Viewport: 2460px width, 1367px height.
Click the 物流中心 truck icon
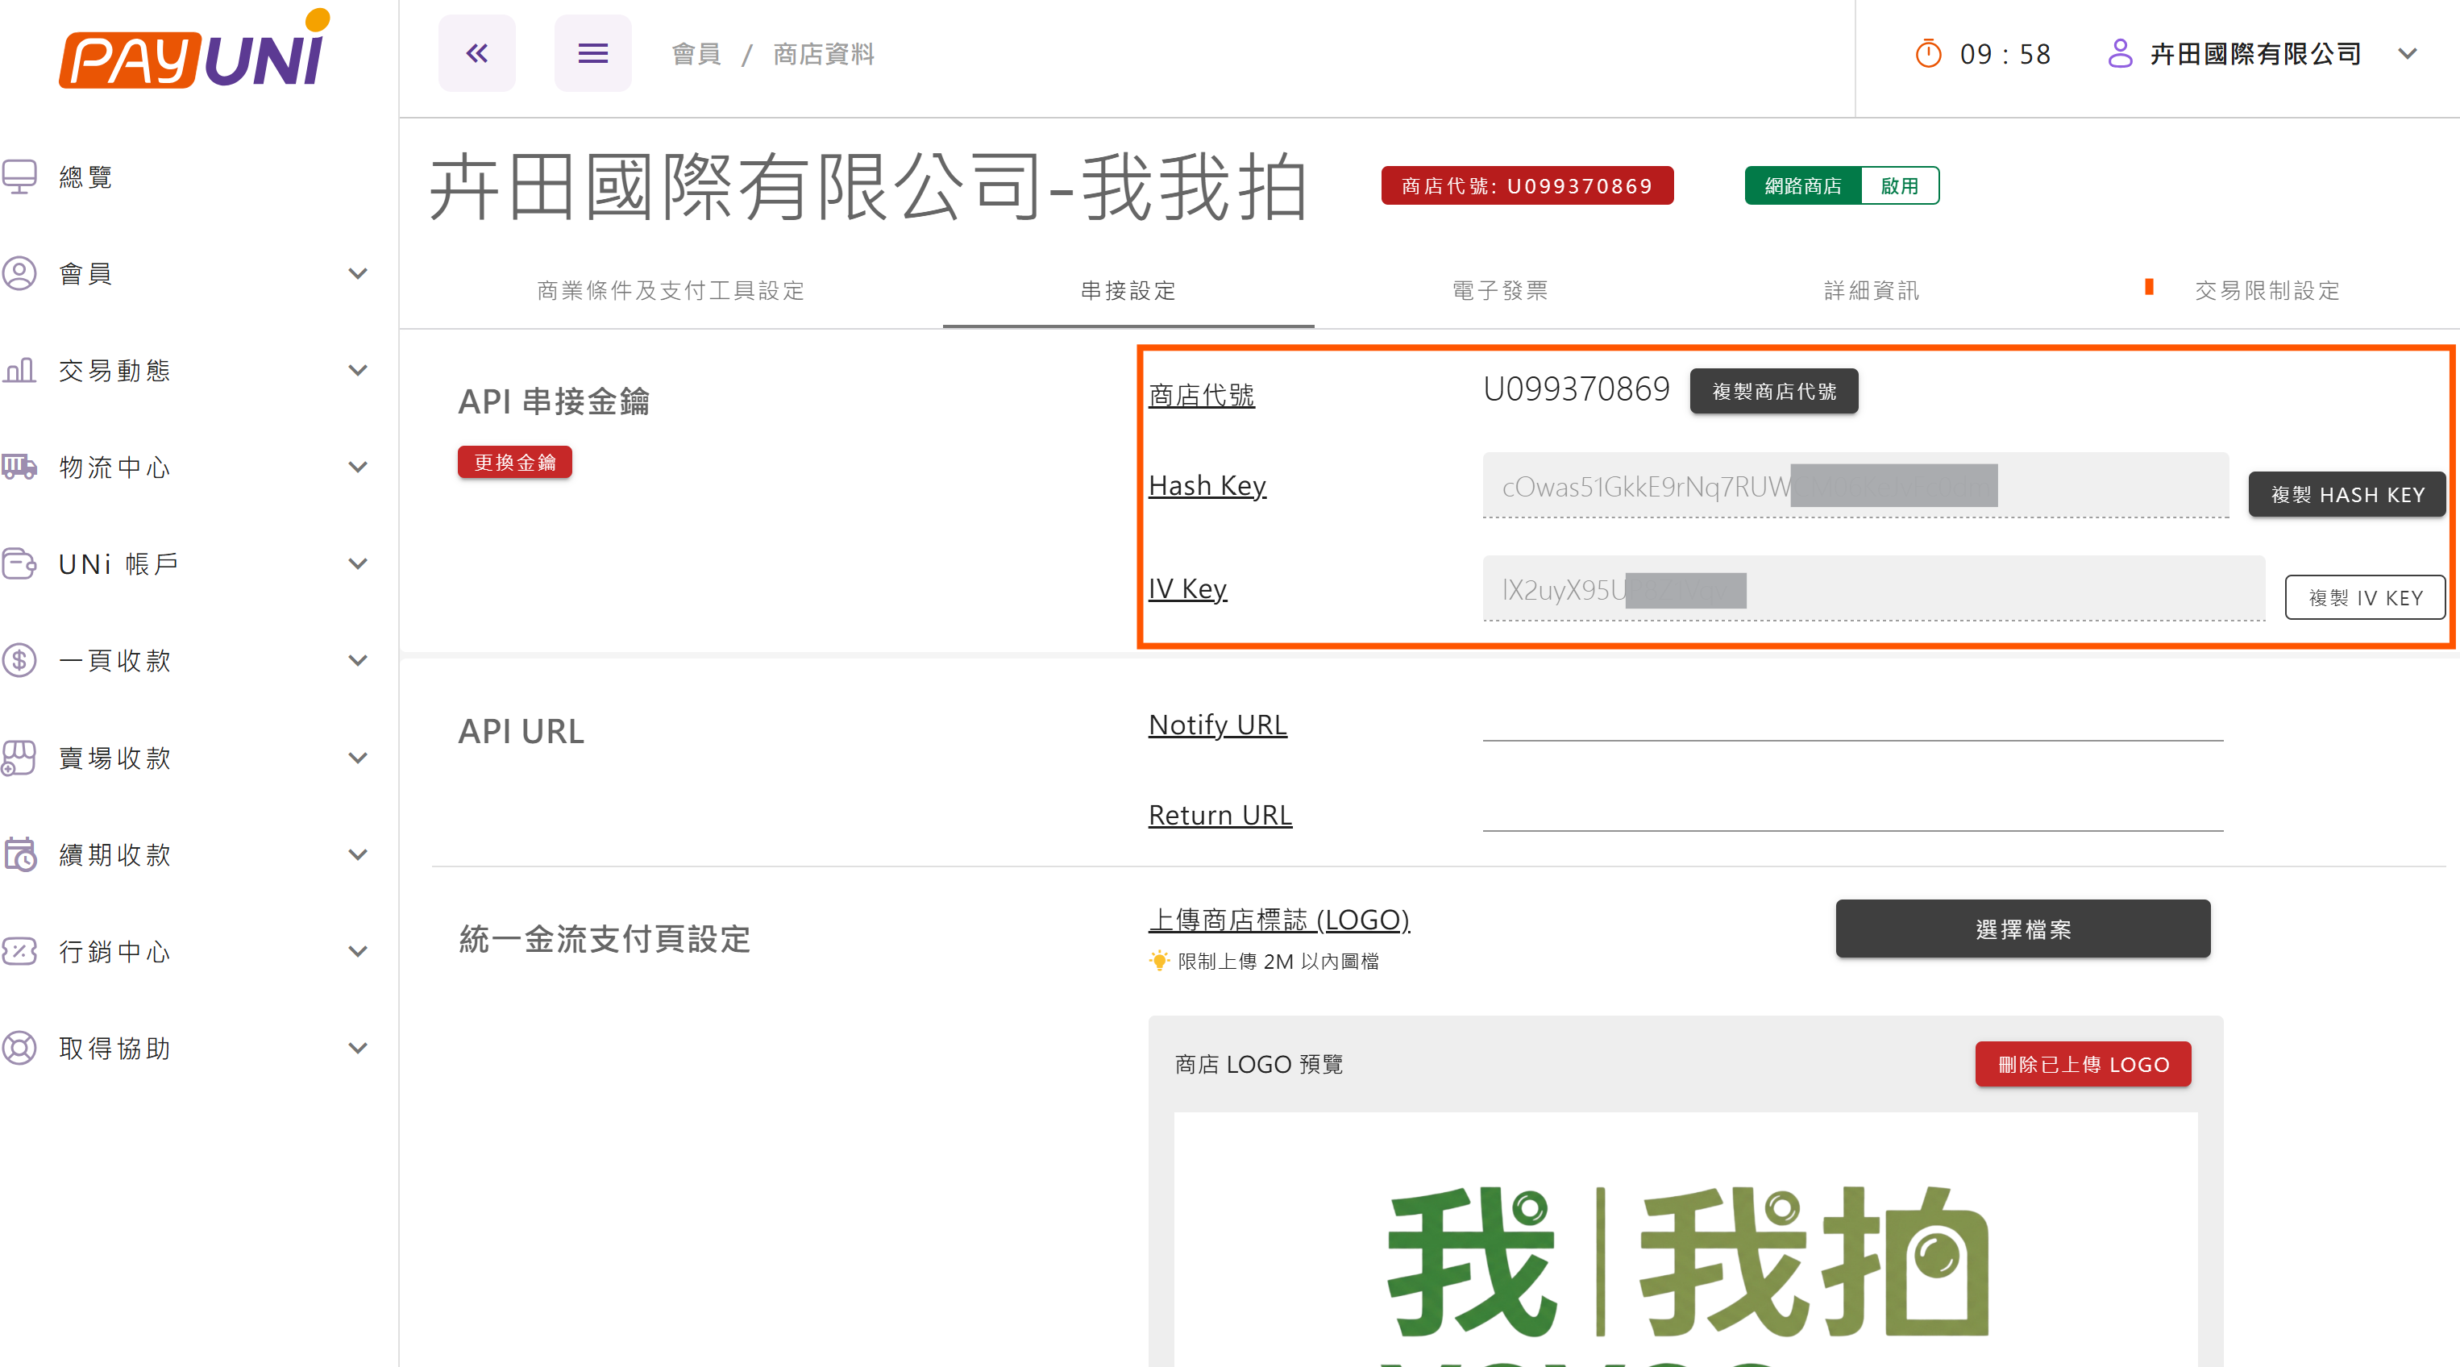(19, 467)
